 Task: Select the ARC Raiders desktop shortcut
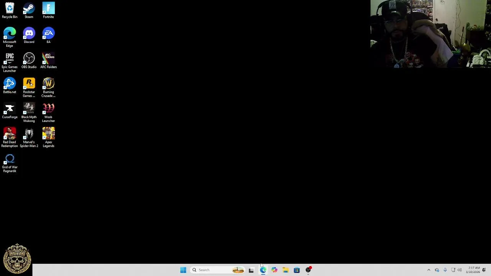click(x=48, y=61)
